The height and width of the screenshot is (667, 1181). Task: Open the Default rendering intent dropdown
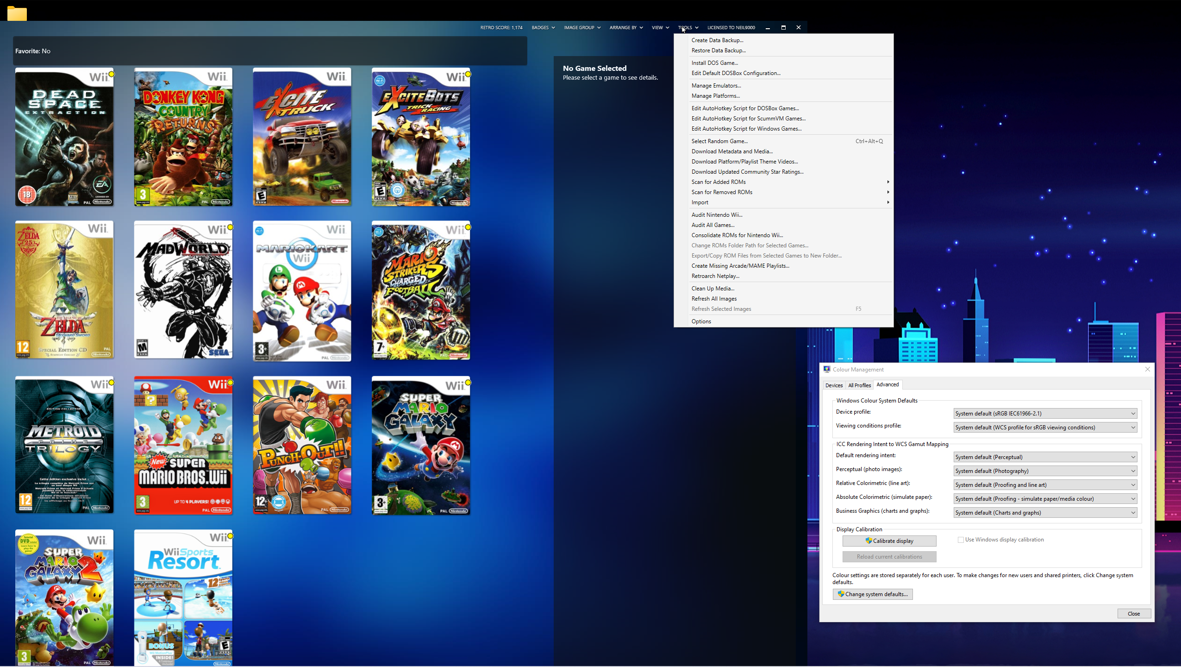coord(1045,457)
